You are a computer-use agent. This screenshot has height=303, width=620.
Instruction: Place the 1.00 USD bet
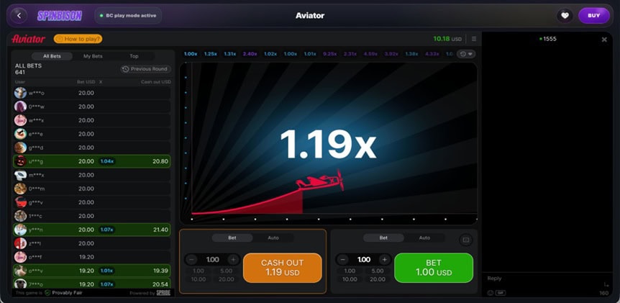pyautogui.click(x=434, y=268)
